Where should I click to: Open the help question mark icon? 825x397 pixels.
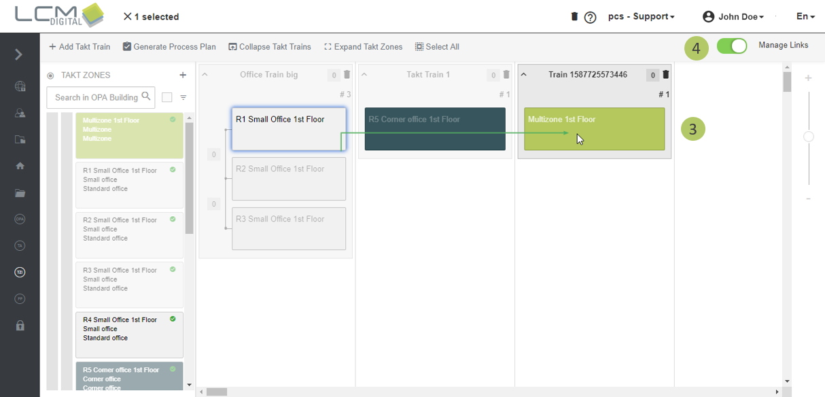(x=590, y=17)
